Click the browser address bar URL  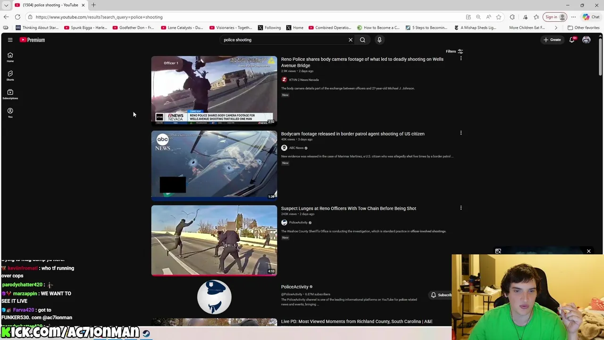pyautogui.click(x=99, y=17)
